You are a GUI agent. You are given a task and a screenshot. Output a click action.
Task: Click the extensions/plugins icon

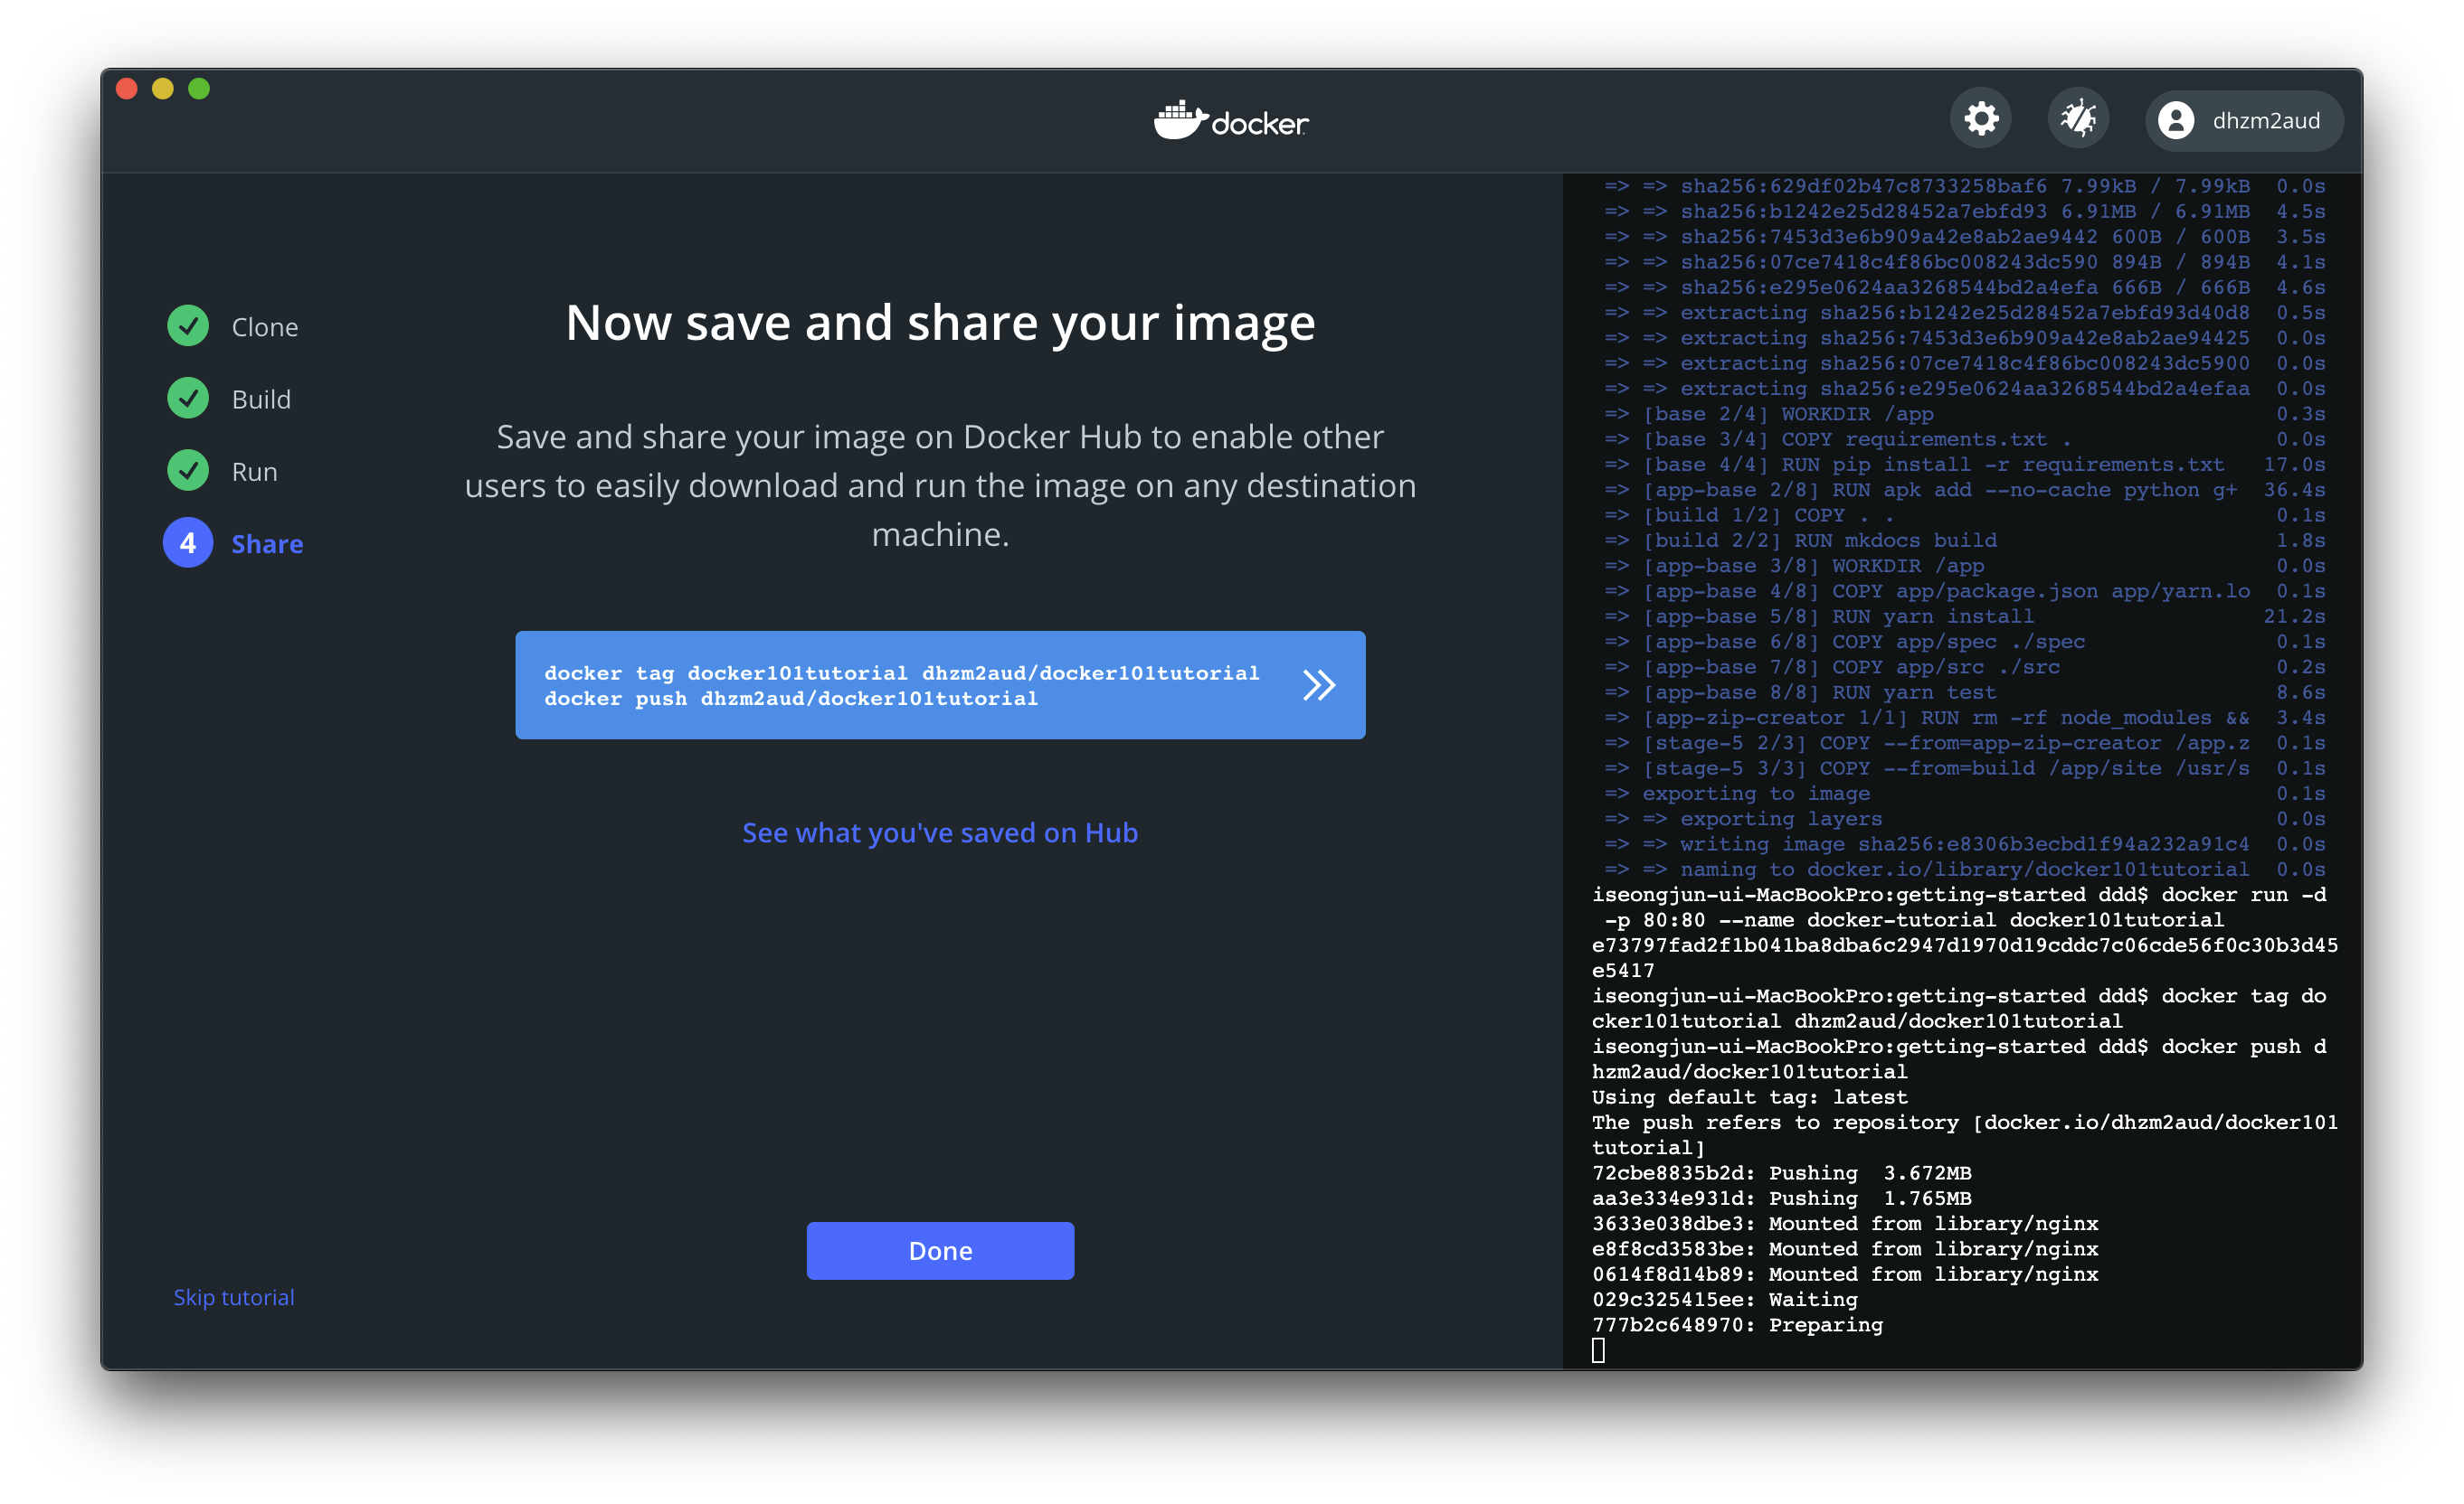coord(2071,119)
